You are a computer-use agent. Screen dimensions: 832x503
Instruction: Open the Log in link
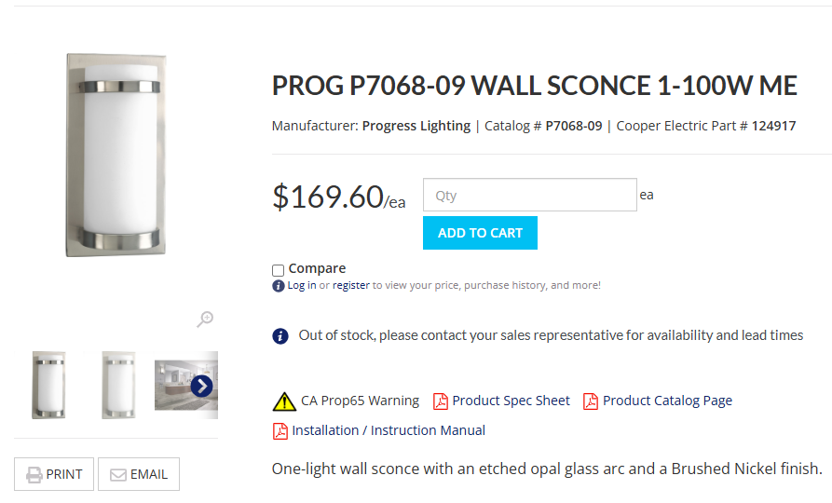(301, 286)
